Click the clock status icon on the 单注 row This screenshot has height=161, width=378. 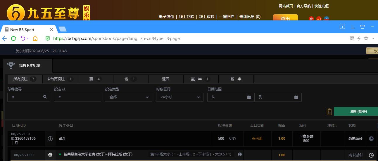point(371,139)
